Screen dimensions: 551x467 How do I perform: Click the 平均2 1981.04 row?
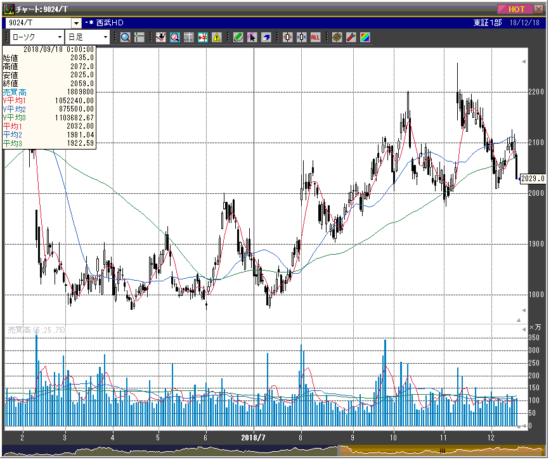48,135
